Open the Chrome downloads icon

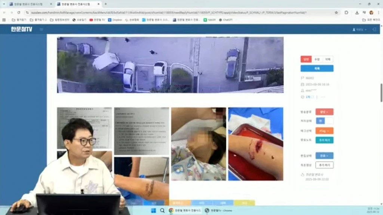357,12
